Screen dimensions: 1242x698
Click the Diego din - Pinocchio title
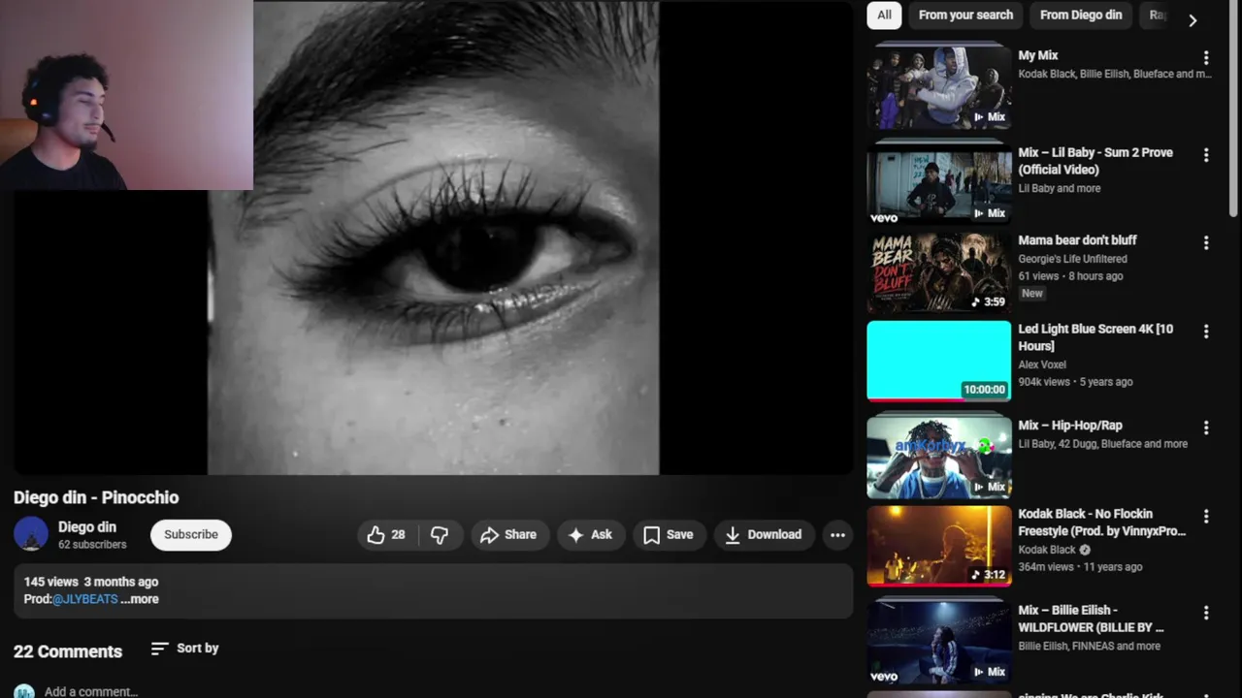(96, 497)
